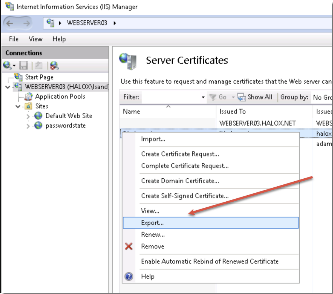Collapse the WEBSERVER03 tree node
This screenshot has height=294, width=333.
(x=8, y=87)
